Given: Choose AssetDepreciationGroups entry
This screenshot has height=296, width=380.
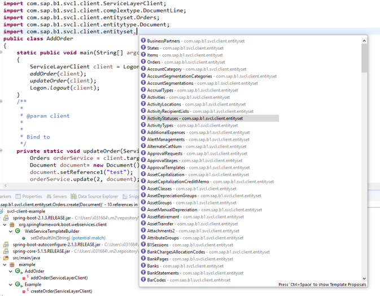Looking at the screenshot, I should pos(201,195).
